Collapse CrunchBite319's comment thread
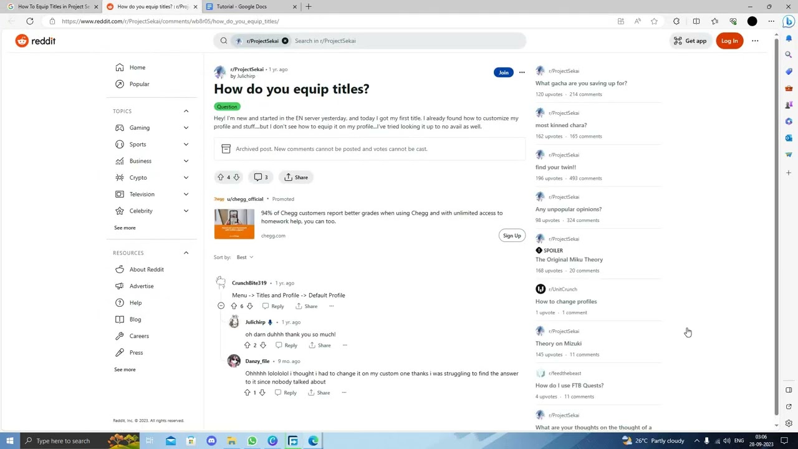Screen dimensions: 798x449 click(x=221, y=306)
